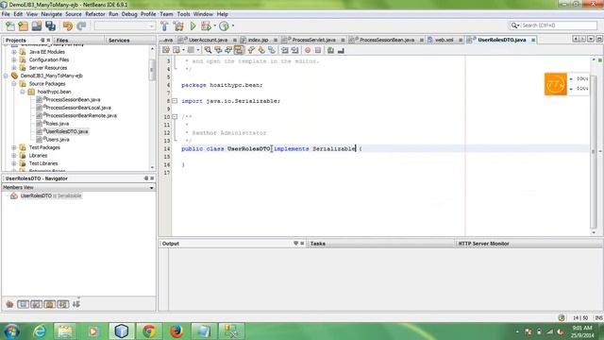Viewport: 604px width, 340px height.
Task: Select Roles.java in the project tree
Action: click(x=57, y=124)
